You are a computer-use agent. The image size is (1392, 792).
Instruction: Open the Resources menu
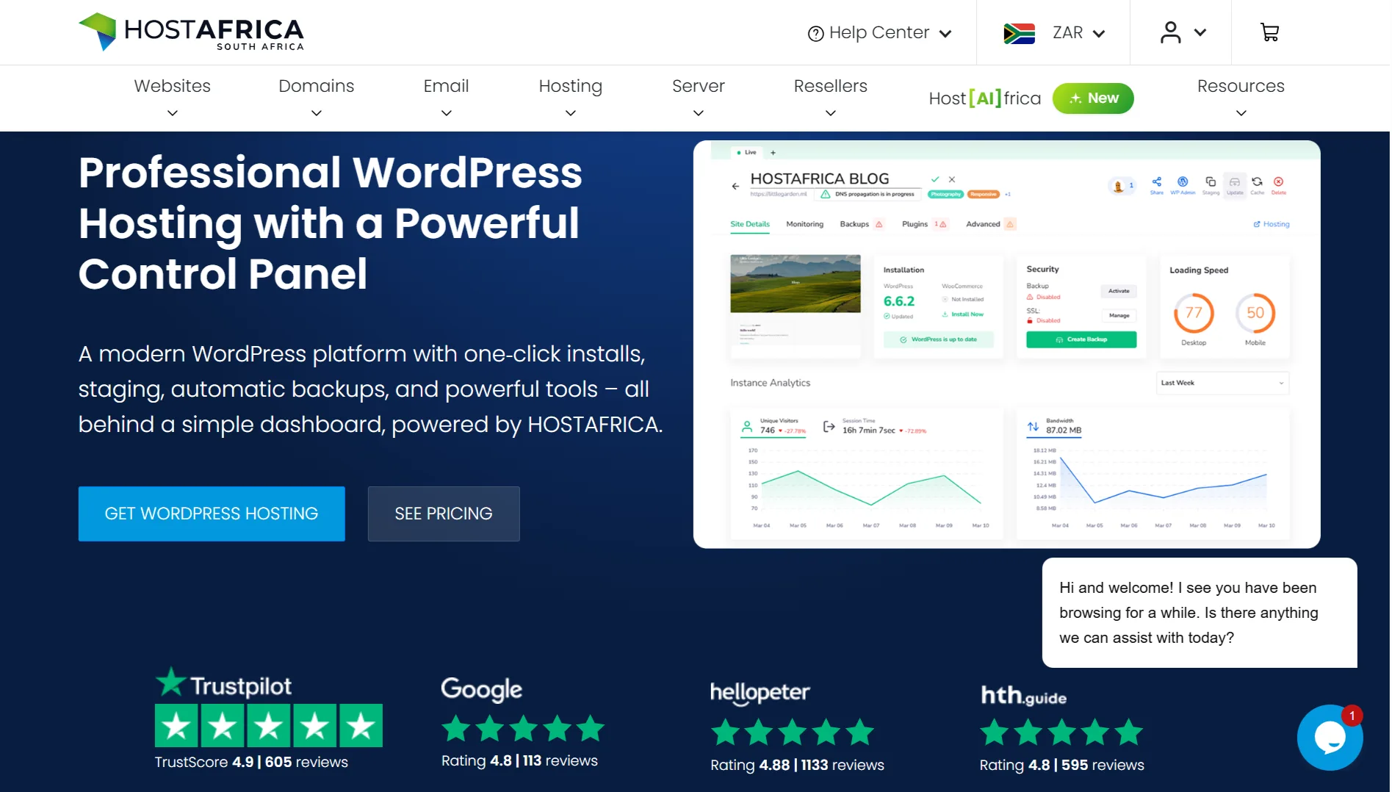click(1241, 86)
